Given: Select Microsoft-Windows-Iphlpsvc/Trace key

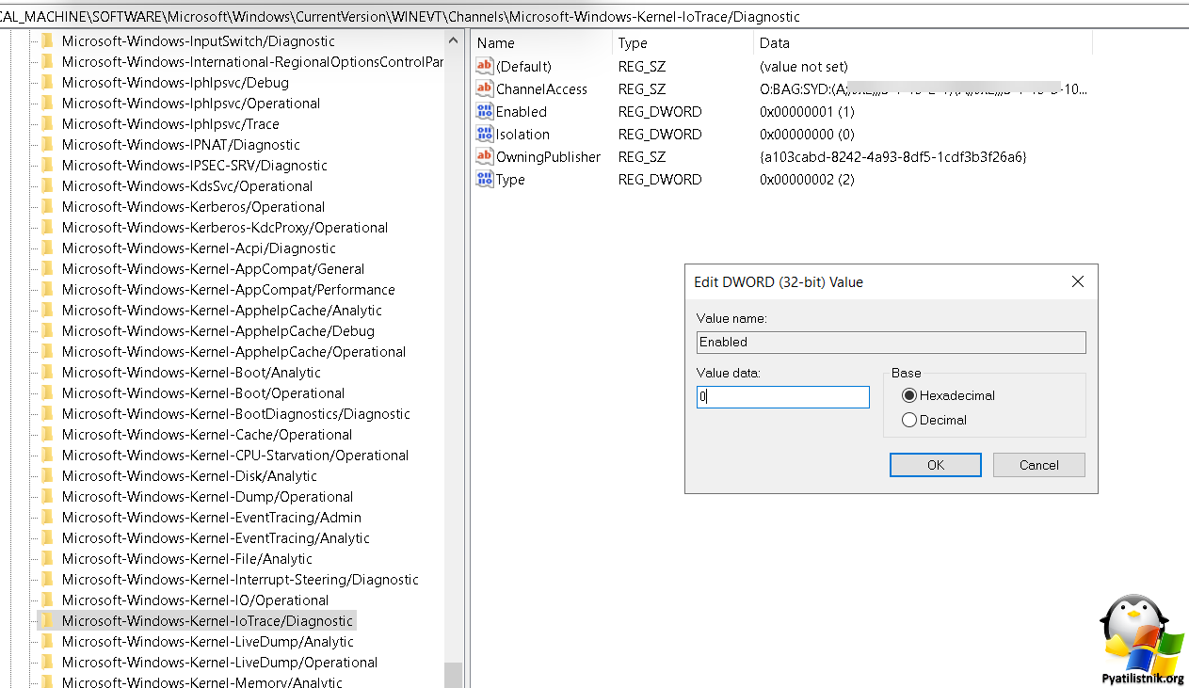Looking at the screenshot, I should [x=170, y=124].
